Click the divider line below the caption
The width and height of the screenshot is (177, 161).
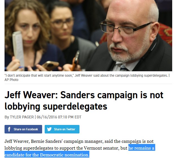point(88,84)
